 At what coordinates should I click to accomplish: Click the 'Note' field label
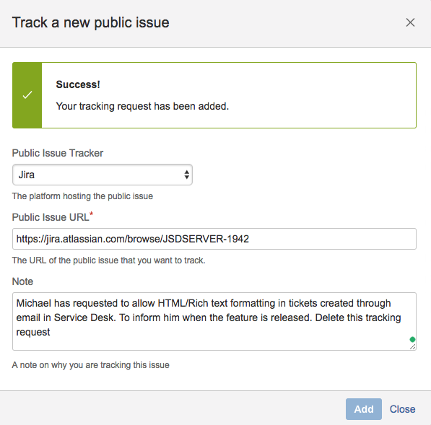point(22,281)
